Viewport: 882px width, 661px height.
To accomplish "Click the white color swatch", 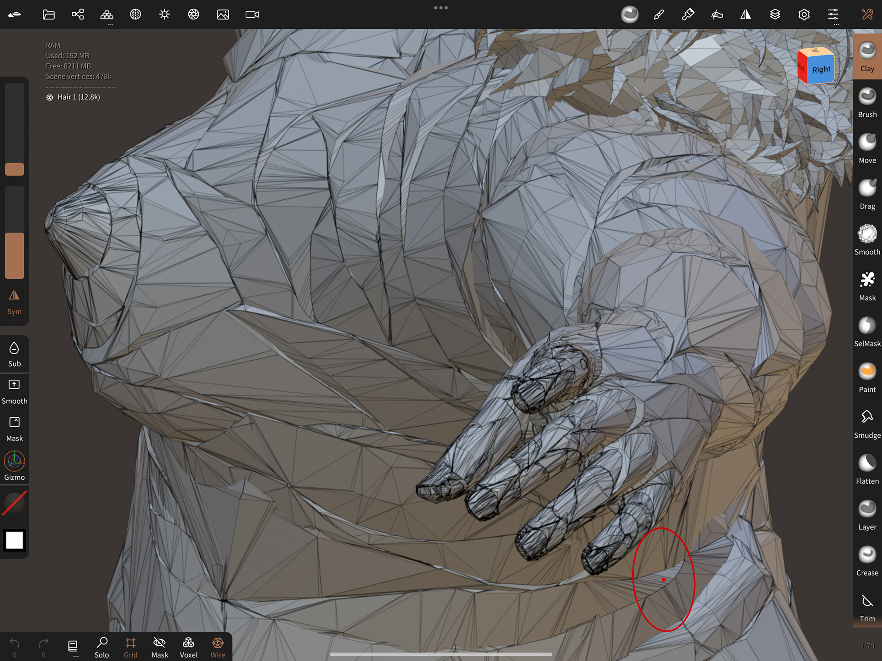I will [14, 540].
